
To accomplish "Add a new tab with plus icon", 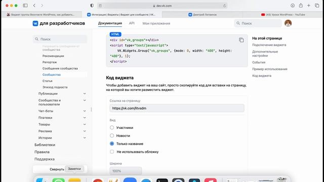I will 309,6.
